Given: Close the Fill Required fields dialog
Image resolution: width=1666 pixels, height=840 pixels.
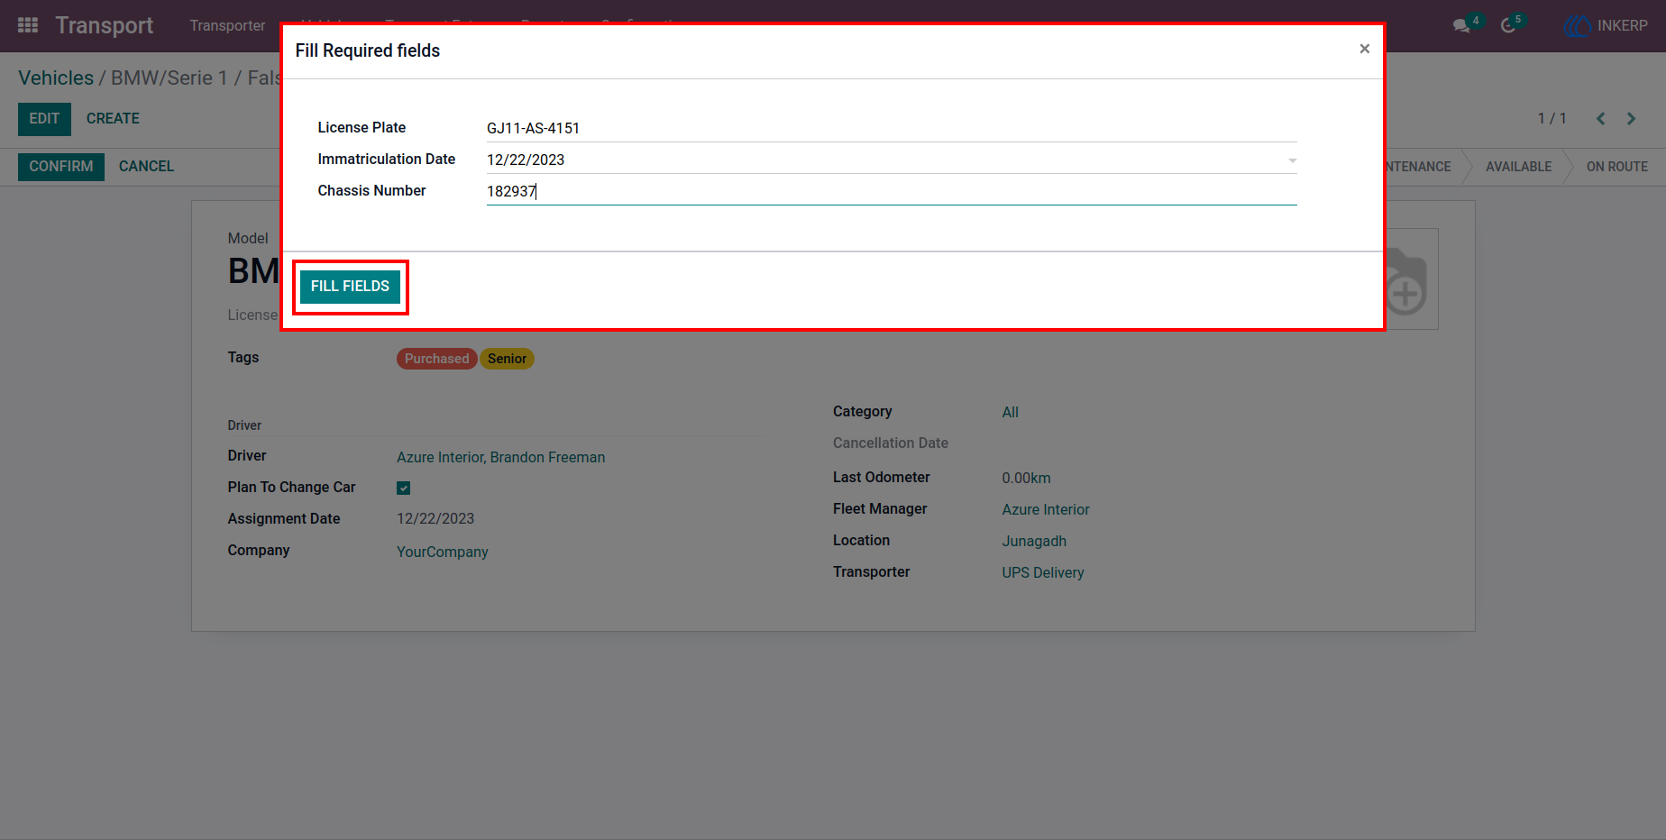Looking at the screenshot, I should 1364,49.
